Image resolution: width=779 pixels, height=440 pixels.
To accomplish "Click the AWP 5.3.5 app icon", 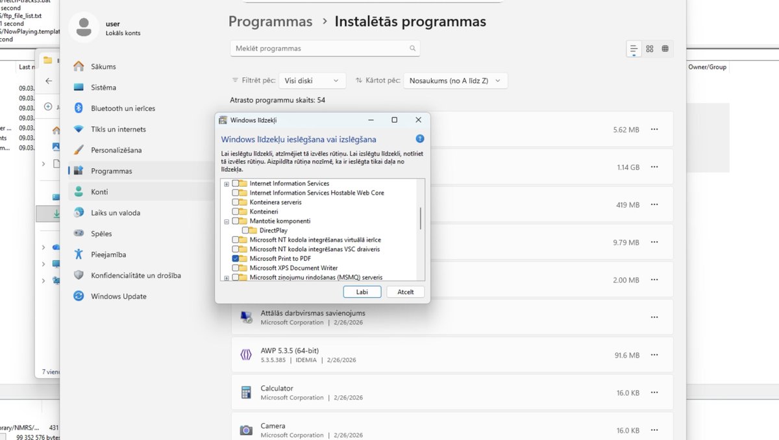I will coord(246,355).
